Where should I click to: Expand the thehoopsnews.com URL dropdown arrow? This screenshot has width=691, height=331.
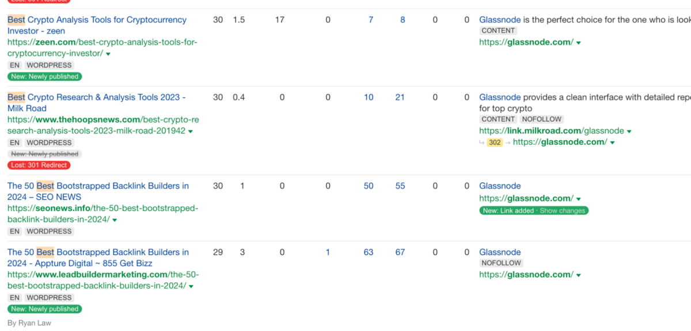tap(191, 132)
